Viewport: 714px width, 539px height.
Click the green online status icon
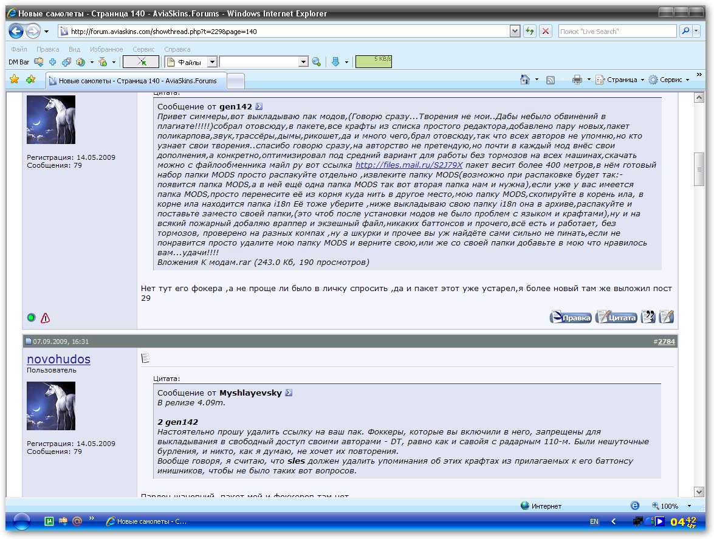click(31, 317)
